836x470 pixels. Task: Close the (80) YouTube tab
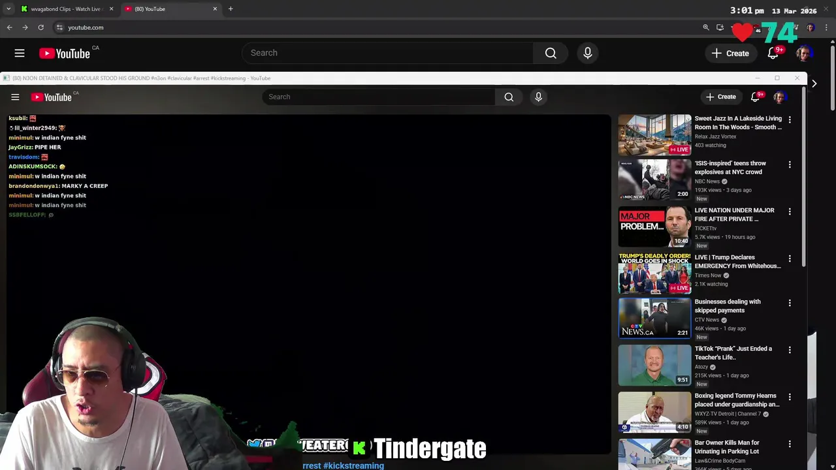[215, 9]
